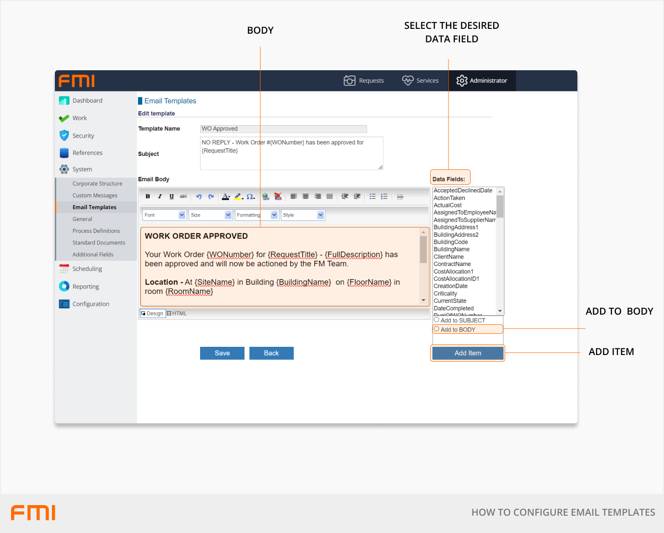664x533 pixels.
Task: Switch the editor to HTML view
Action: (177, 314)
